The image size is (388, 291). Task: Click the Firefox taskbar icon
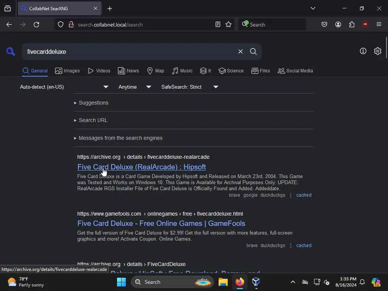pyautogui.click(x=239, y=282)
